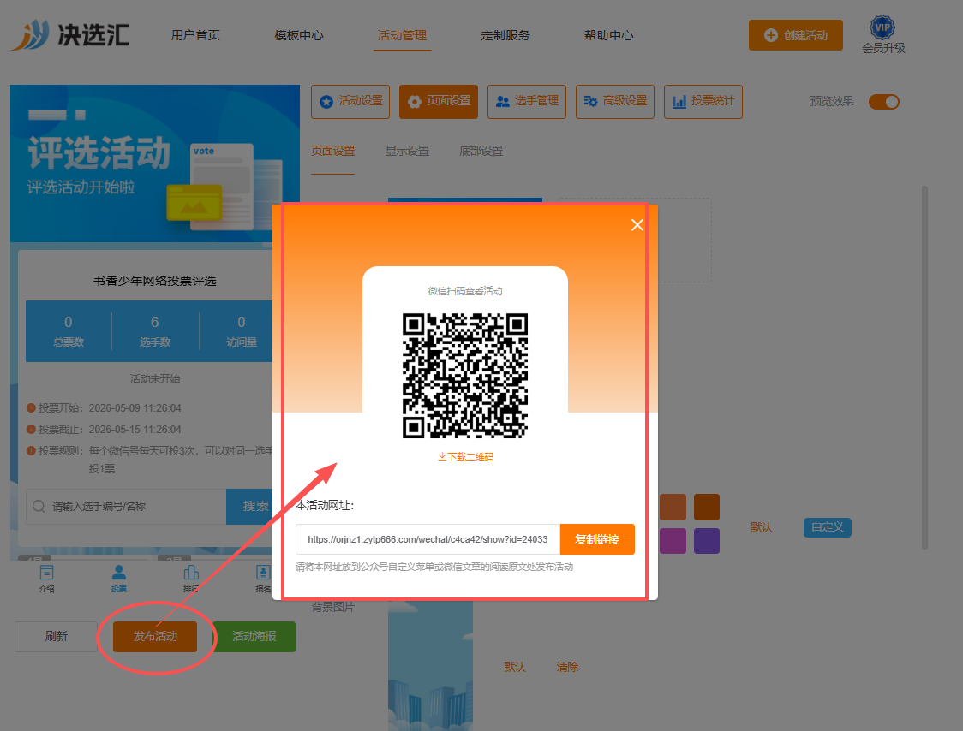Click the green 活动海报 button

[x=254, y=637]
